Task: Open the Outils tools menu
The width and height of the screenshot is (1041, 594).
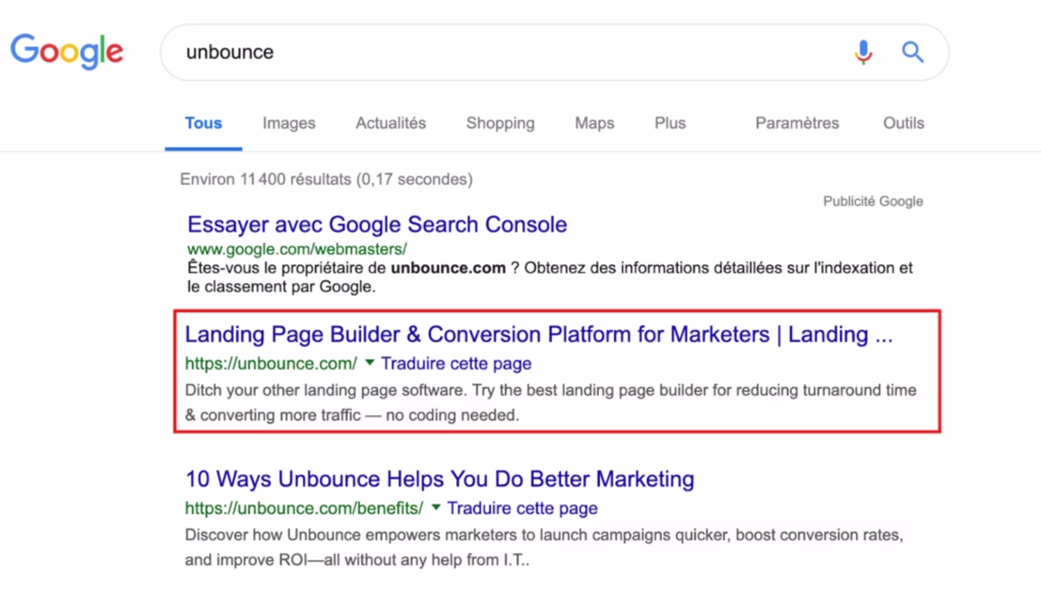Action: [x=903, y=123]
